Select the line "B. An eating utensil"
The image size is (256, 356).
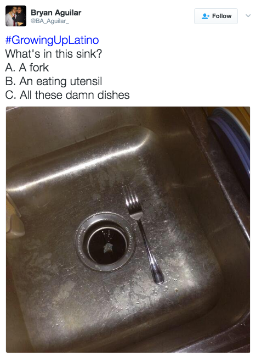[54, 81]
